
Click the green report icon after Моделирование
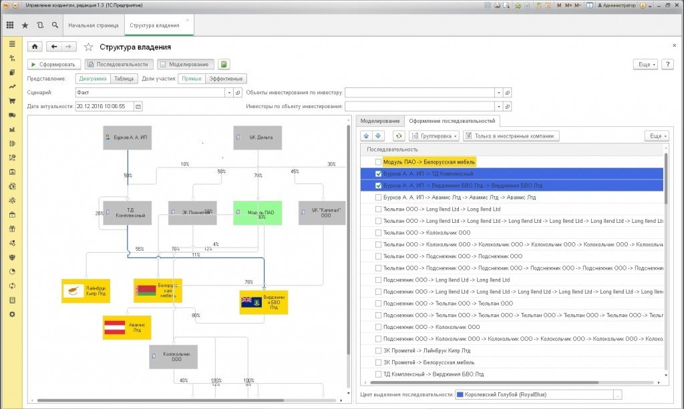(x=224, y=65)
